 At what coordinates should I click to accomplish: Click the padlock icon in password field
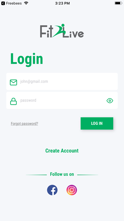14,101
